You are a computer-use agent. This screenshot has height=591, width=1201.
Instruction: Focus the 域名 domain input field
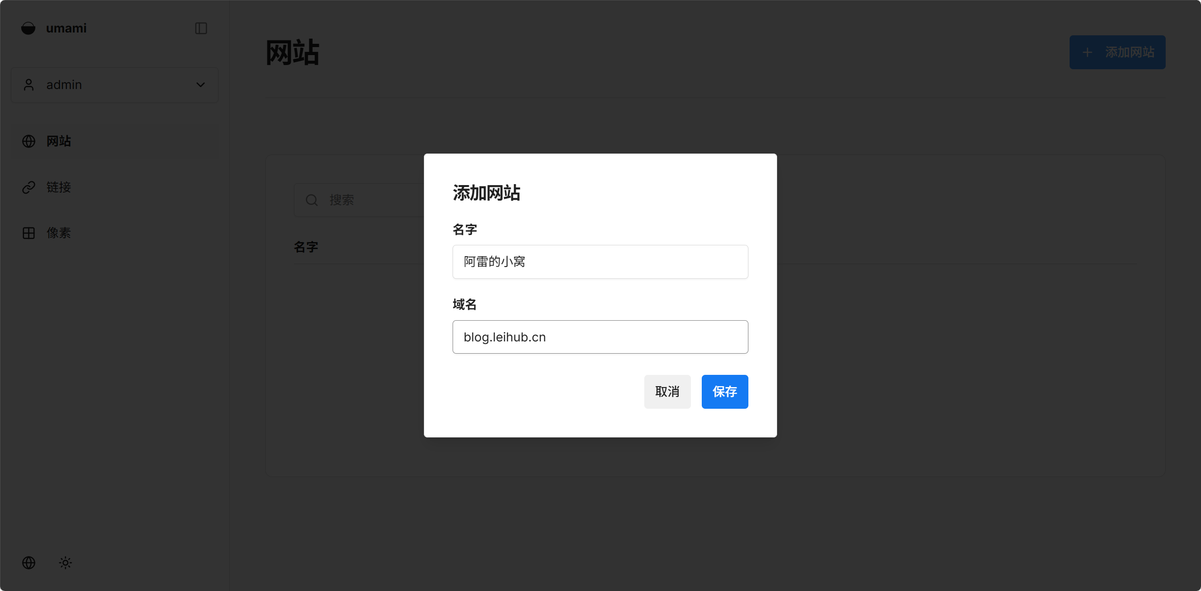coord(600,337)
